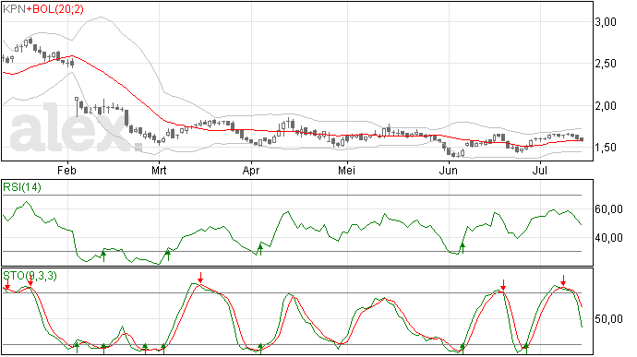Image resolution: width=637 pixels, height=357 pixels.
Task: Select the 3,00 price axis value
Action: (606, 22)
